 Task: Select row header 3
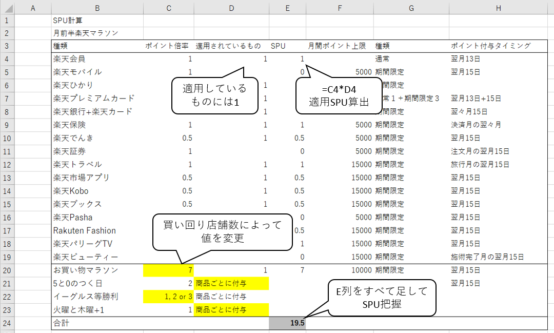[x=7, y=46]
